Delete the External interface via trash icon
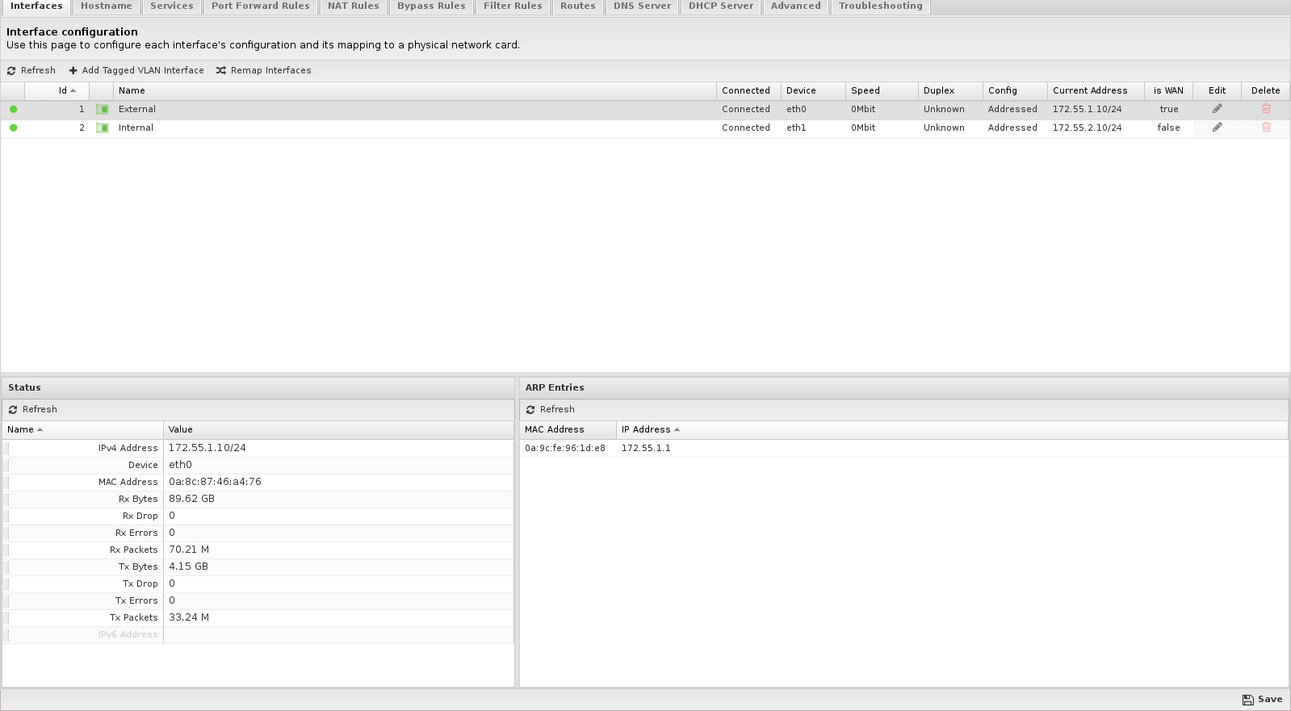The height and width of the screenshot is (711, 1291). tap(1266, 109)
